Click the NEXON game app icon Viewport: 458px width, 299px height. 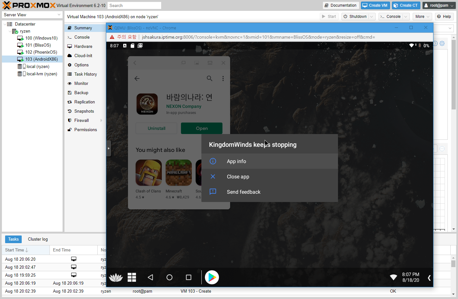pos(147,104)
